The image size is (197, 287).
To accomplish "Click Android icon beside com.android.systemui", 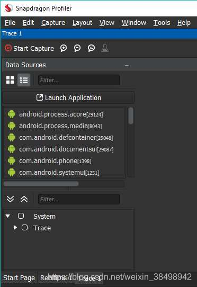I will pos(12,172).
